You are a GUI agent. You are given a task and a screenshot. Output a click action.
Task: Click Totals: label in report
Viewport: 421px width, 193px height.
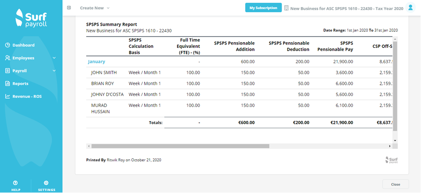pos(156,123)
